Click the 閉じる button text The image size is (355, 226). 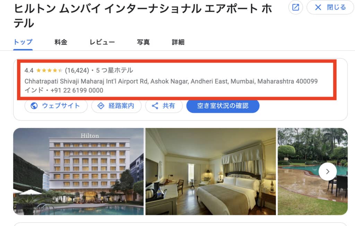click(x=336, y=7)
